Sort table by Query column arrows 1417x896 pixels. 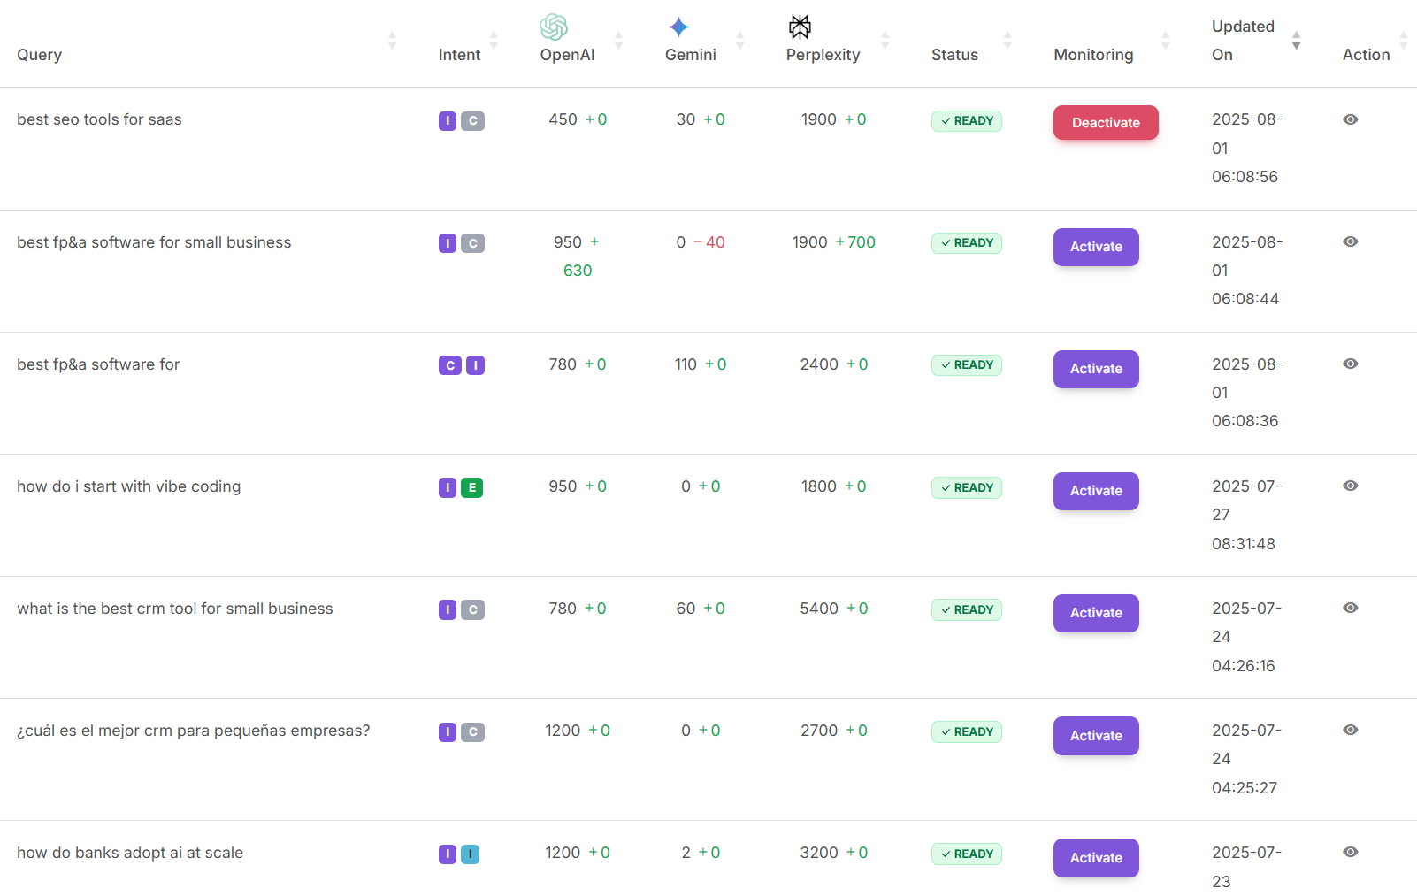tap(392, 40)
